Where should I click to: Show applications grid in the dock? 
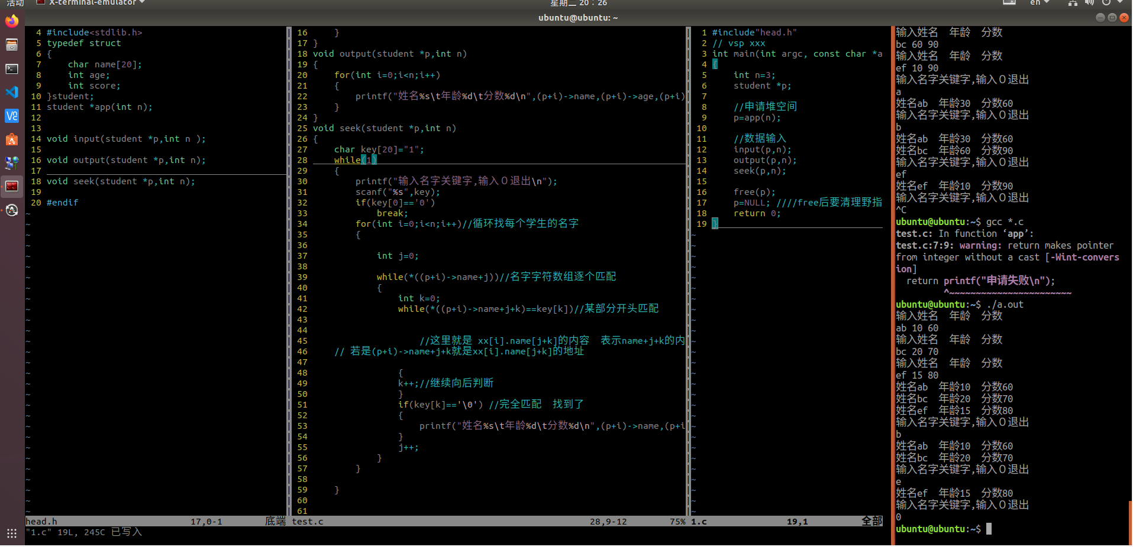pyautogui.click(x=12, y=533)
